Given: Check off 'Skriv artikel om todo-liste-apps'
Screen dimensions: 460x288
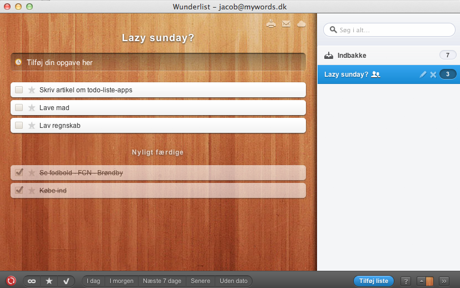Looking at the screenshot, I should coord(19,90).
